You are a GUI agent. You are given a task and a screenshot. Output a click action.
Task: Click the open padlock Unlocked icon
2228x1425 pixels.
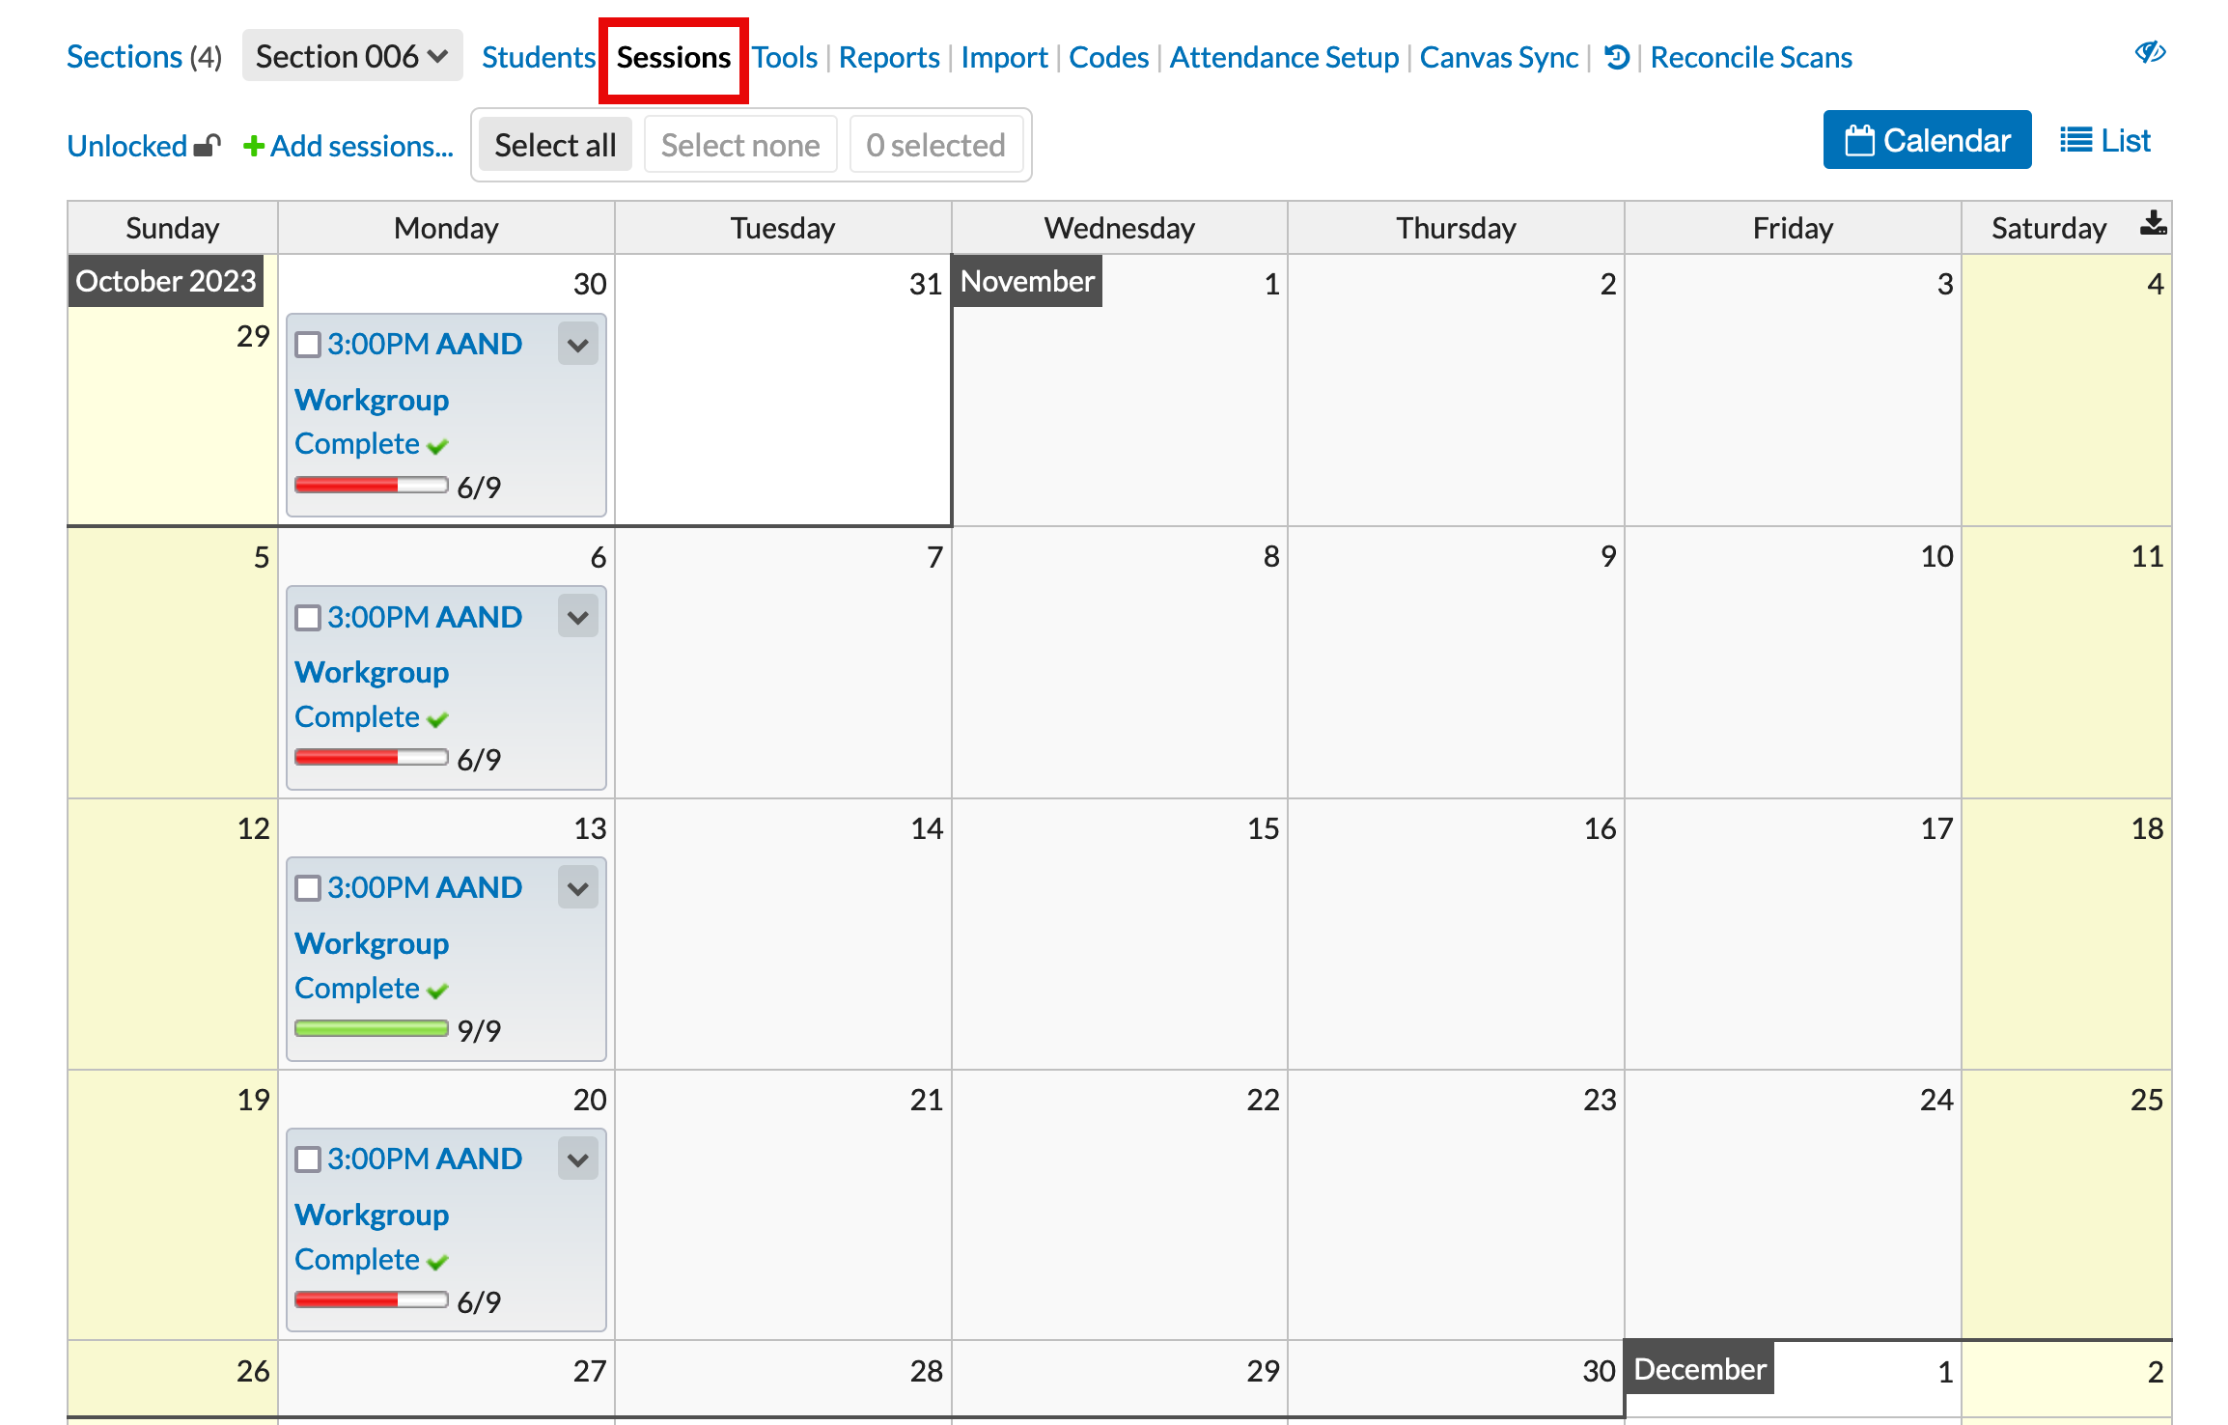208,146
